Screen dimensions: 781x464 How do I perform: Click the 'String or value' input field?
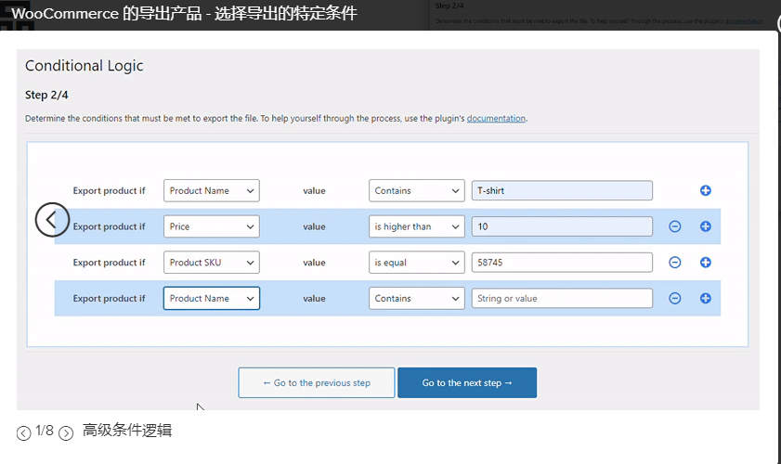(562, 298)
